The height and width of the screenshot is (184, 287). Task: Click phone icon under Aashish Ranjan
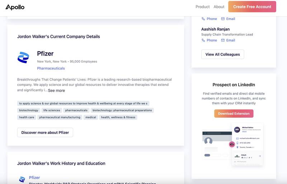pos(203,40)
